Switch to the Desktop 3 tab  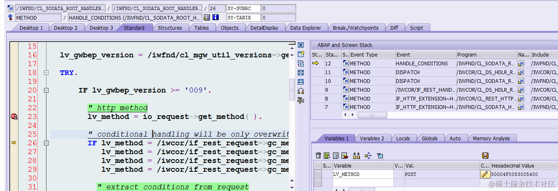[x=101, y=28]
